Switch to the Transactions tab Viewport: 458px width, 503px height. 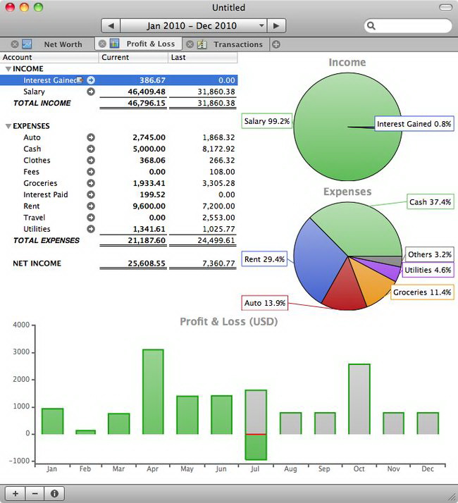pyautogui.click(x=237, y=44)
